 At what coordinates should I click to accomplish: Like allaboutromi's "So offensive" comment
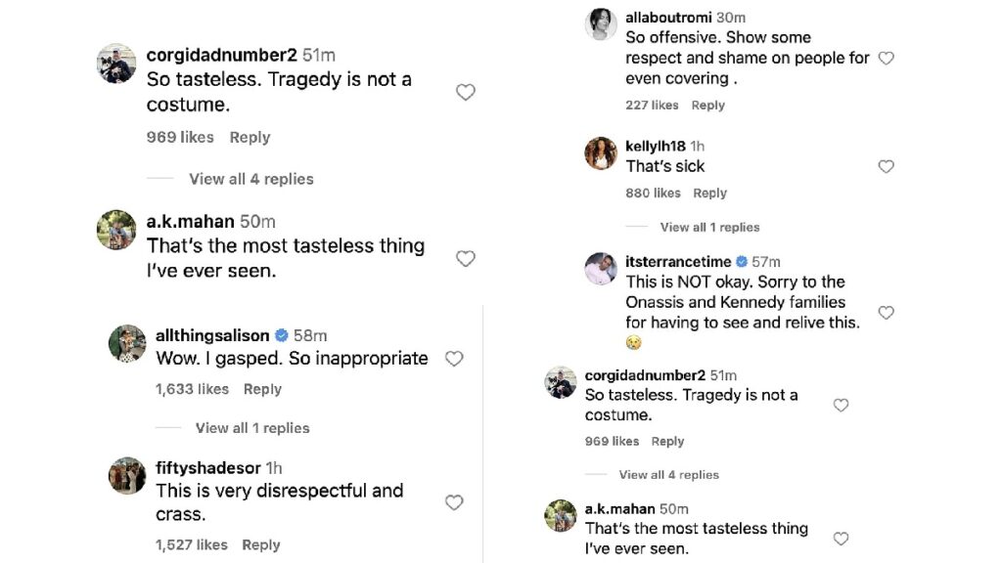point(886,59)
